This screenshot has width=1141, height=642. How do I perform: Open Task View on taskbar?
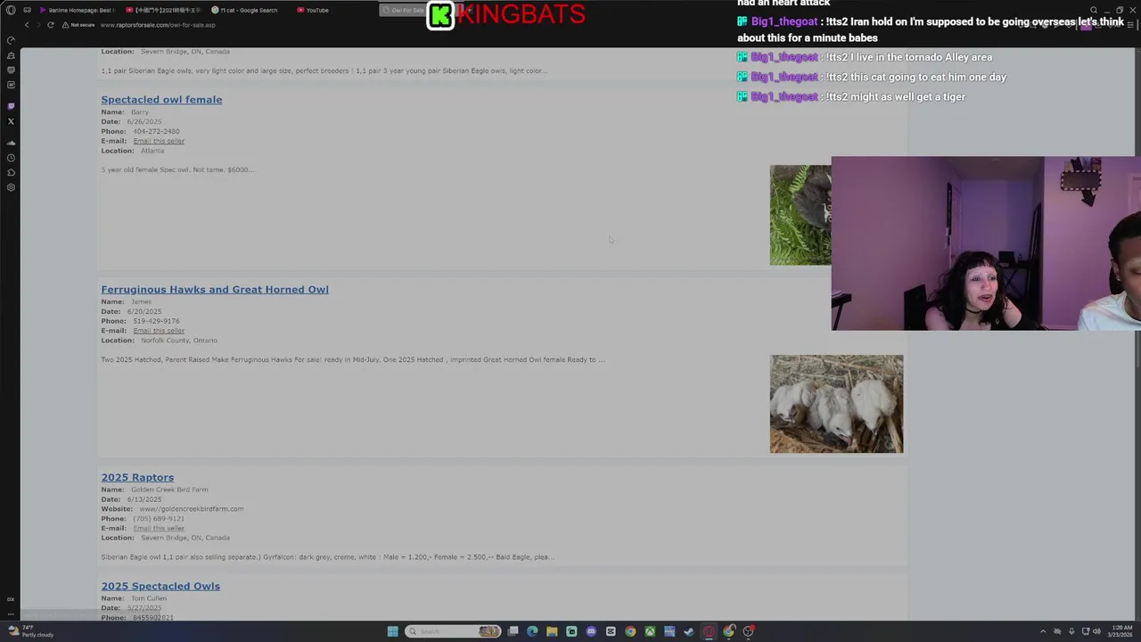coord(513,631)
